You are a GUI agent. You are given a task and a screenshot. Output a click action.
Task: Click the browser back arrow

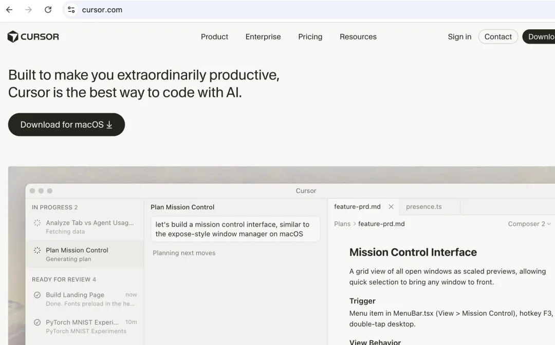click(9, 10)
